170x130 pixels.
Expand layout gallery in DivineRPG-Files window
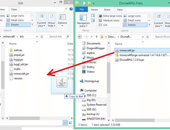click(149, 25)
